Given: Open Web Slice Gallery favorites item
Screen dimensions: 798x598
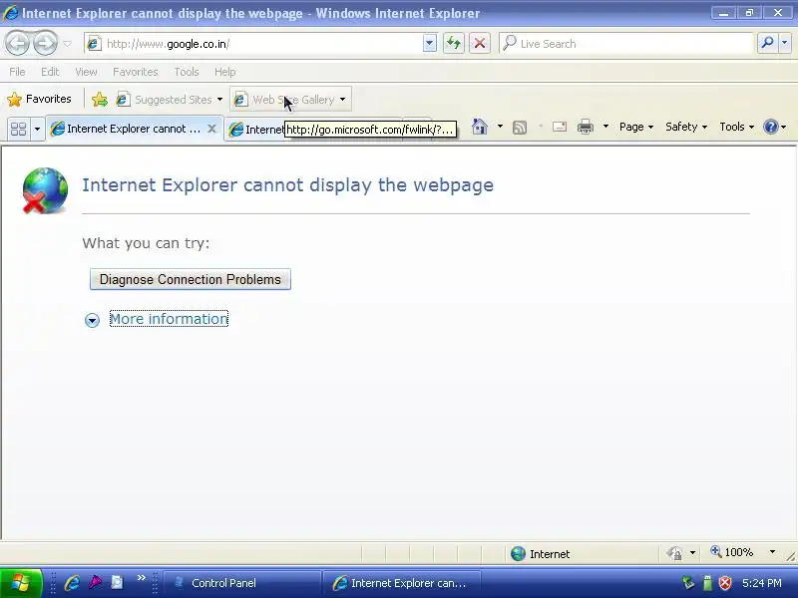Looking at the screenshot, I should pyautogui.click(x=290, y=99).
